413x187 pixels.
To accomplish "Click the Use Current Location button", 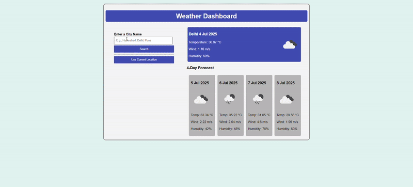I will [144, 60].
